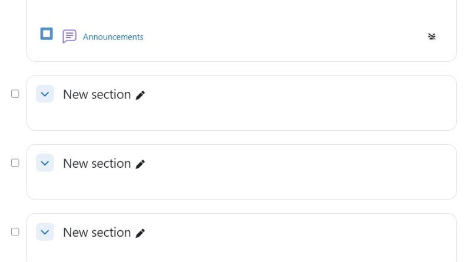Collapse the bottom New section with its chevron

45,232
